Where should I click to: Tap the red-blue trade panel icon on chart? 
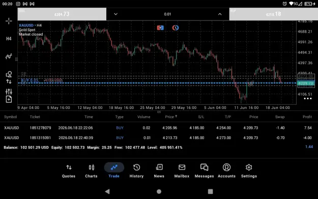[x=160, y=27]
